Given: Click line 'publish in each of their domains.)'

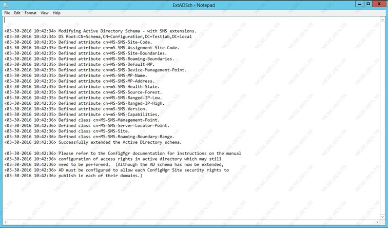Looking at the screenshot, I should coord(73,176).
